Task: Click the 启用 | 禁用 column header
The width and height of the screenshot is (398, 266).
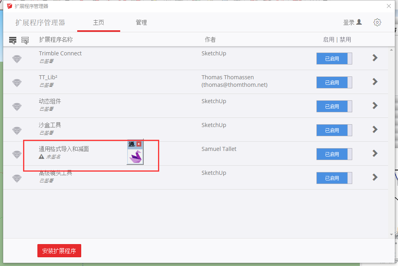Action: coord(337,40)
